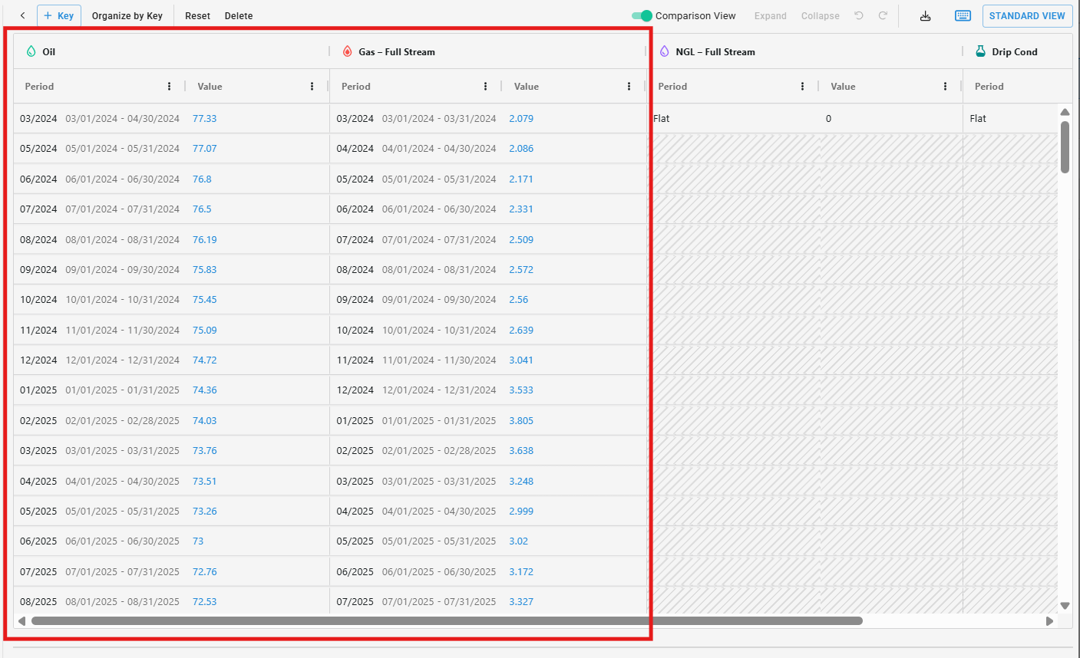This screenshot has width=1080, height=658.
Task: Switch to Standard View button
Action: pos(1026,15)
